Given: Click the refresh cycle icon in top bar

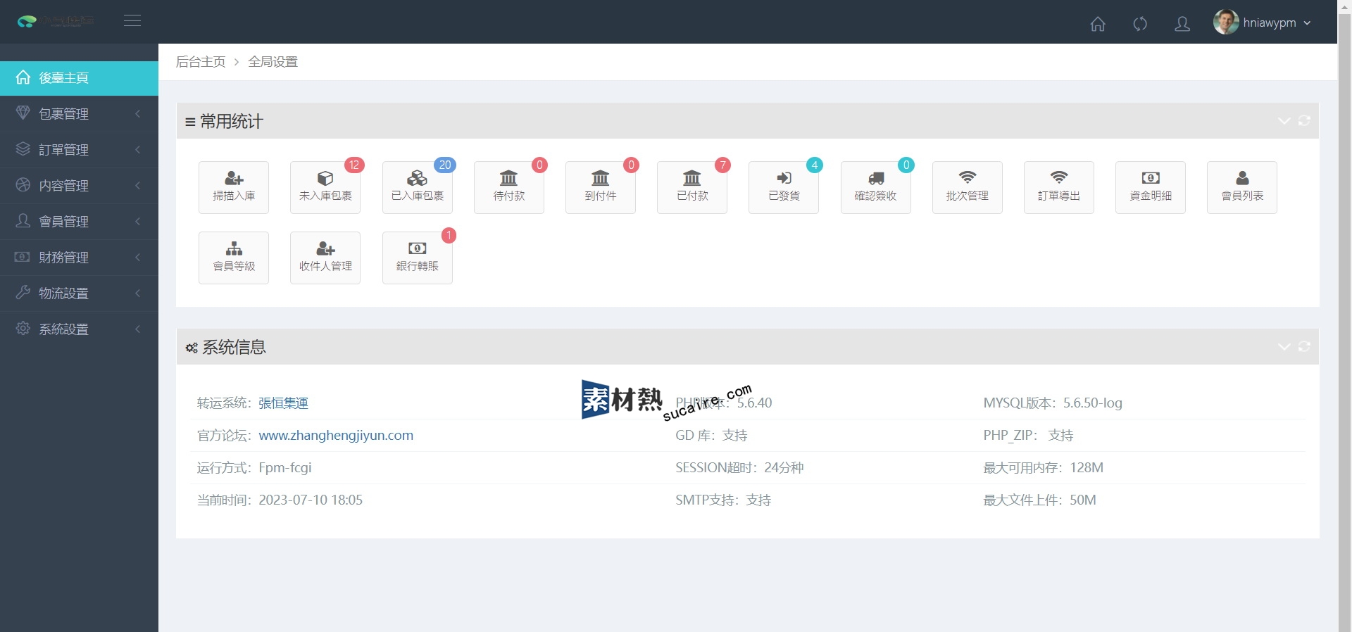Looking at the screenshot, I should click(x=1140, y=24).
